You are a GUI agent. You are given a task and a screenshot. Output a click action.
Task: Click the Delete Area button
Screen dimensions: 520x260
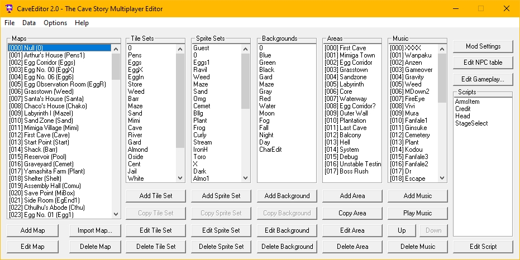click(352, 247)
